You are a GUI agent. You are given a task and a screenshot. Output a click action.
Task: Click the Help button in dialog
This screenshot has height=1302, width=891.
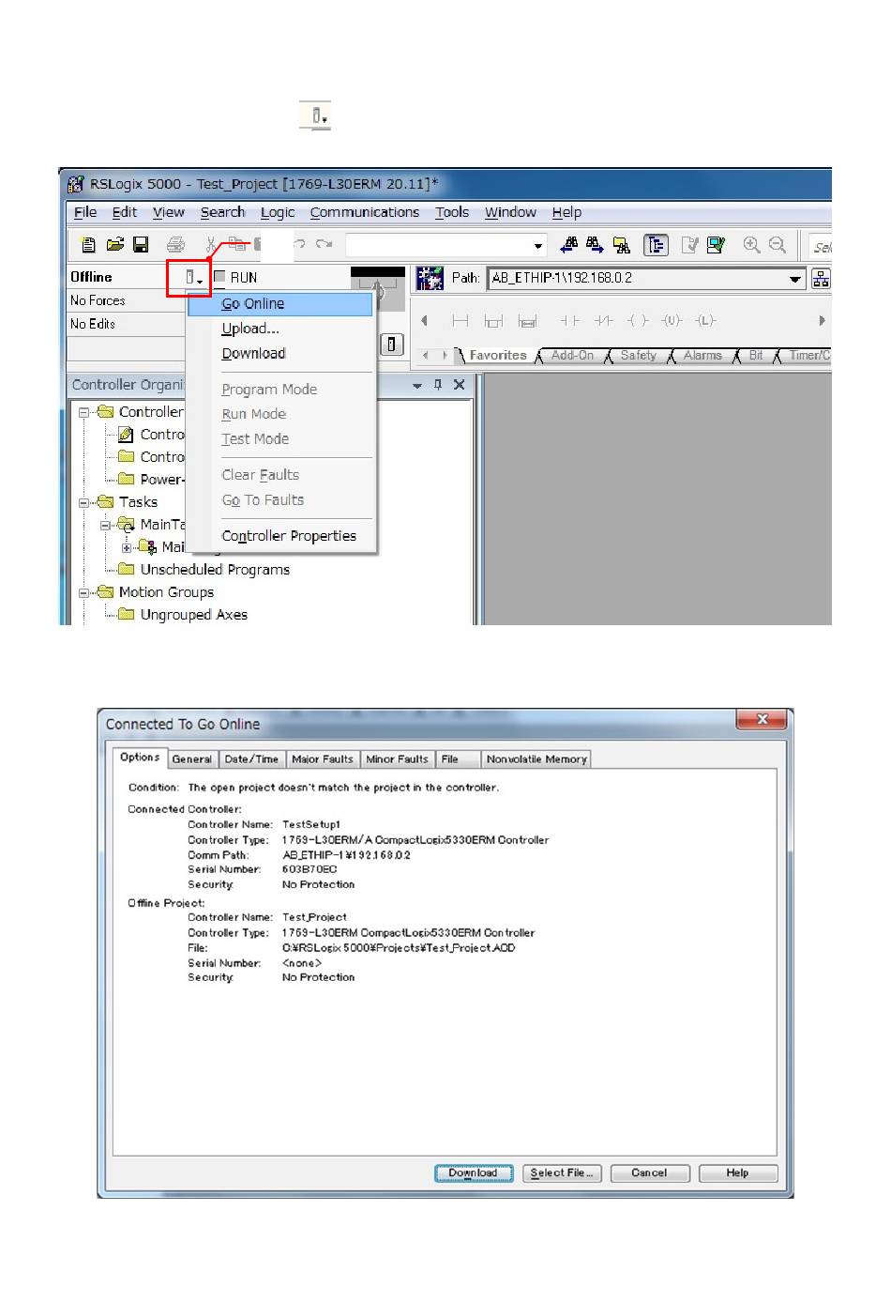coord(738,1173)
